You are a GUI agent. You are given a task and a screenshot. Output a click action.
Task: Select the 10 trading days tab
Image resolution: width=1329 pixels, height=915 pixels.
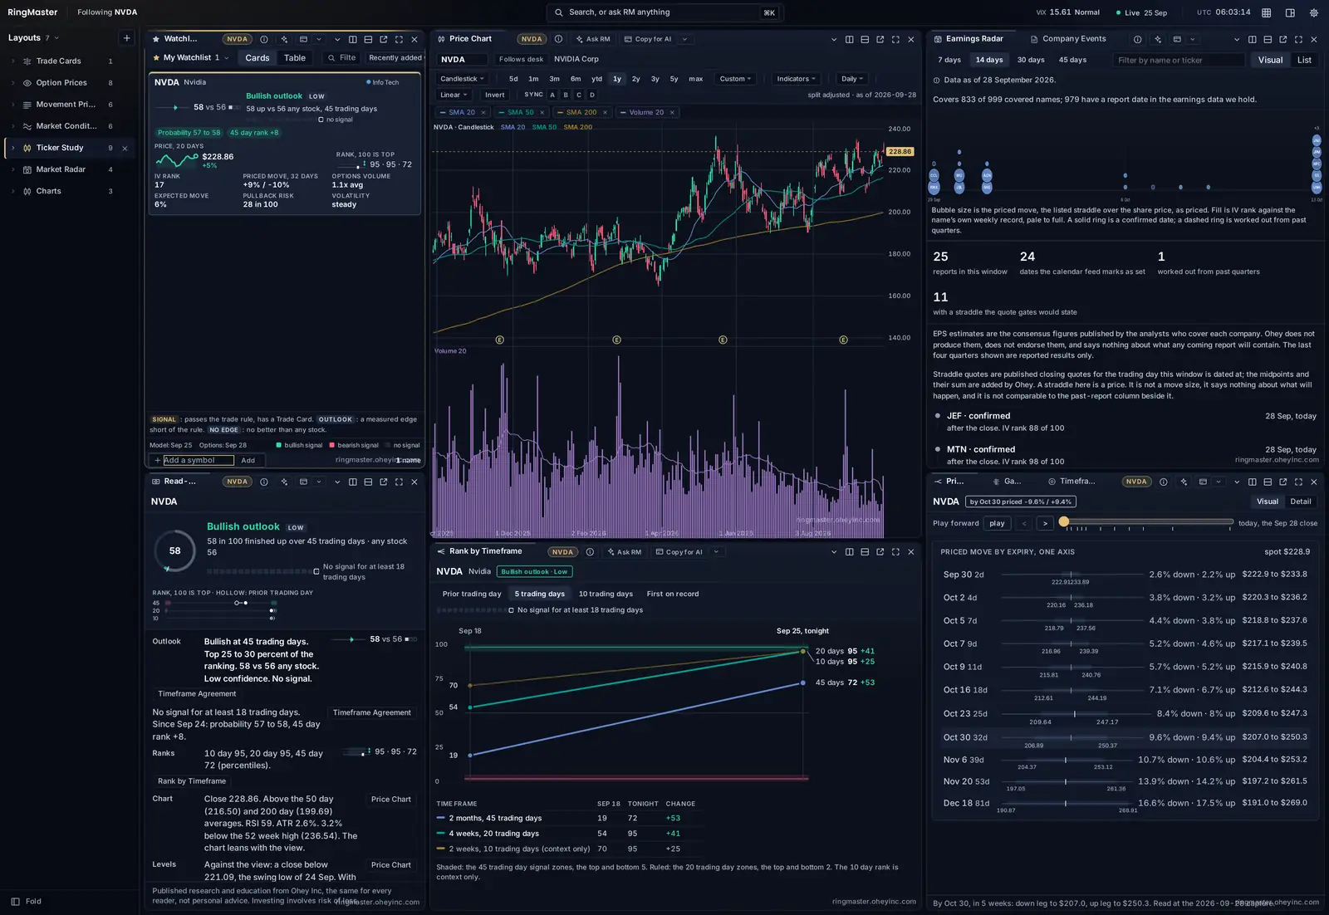point(606,594)
